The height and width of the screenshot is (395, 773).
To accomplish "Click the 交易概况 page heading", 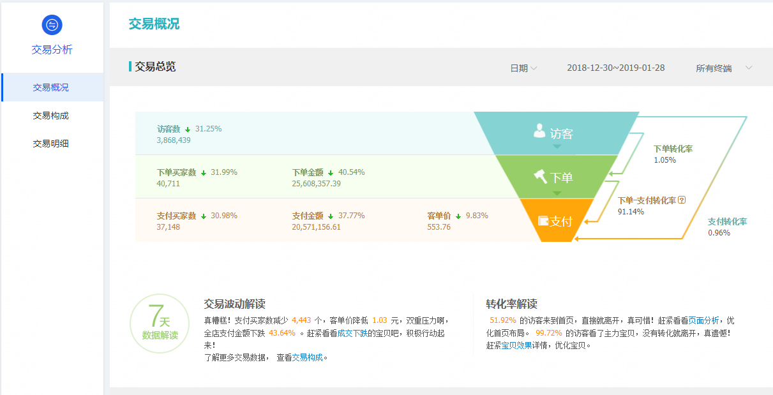I will pyautogui.click(x=154, y=24).
